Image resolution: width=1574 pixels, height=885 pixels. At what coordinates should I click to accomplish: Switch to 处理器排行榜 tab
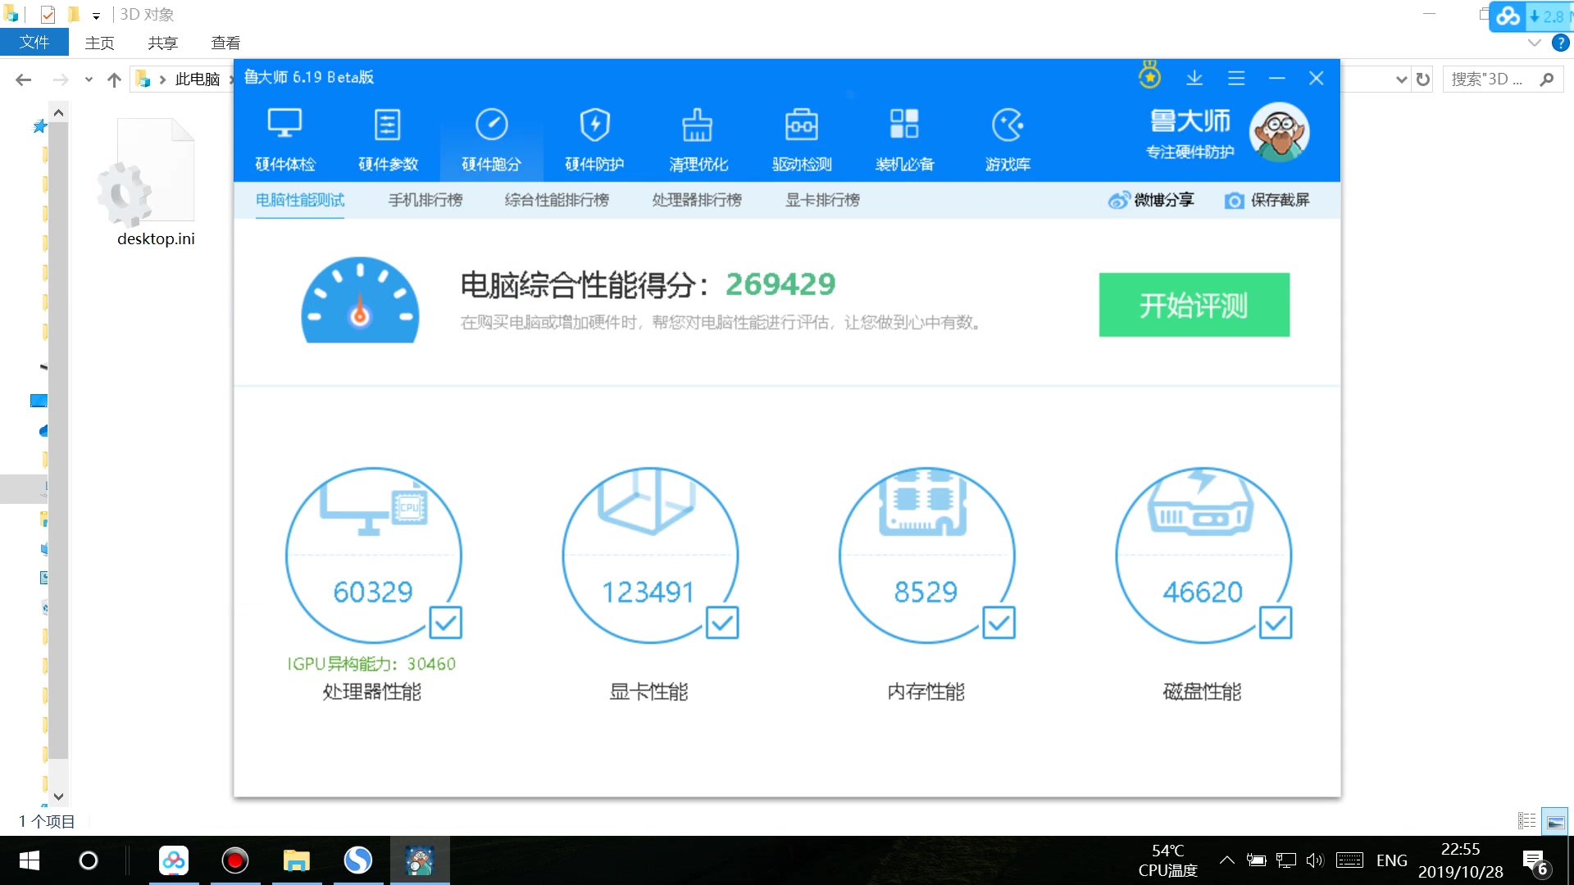[697, 200]
